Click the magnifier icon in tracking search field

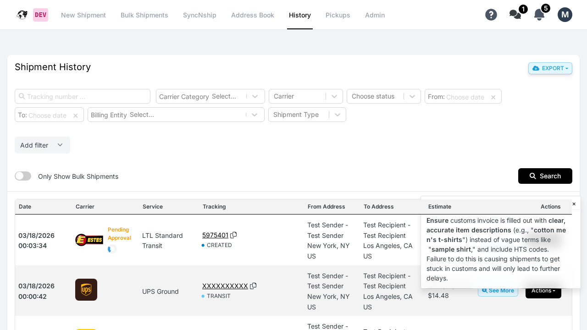22,96
